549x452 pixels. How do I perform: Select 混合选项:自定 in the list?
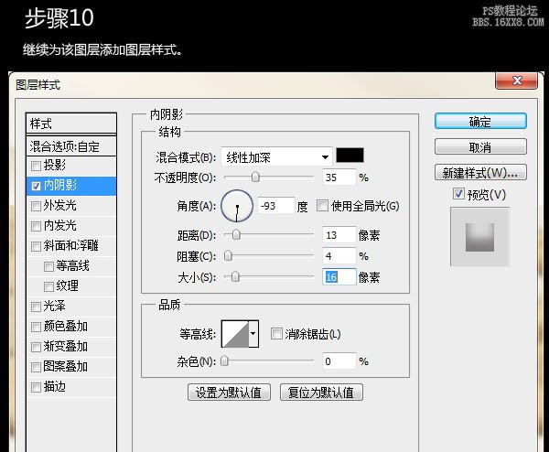tap(71, 146)
